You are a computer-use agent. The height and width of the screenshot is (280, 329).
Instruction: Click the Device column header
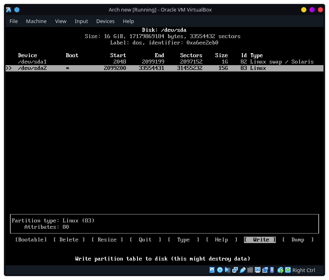coord(27,55)
